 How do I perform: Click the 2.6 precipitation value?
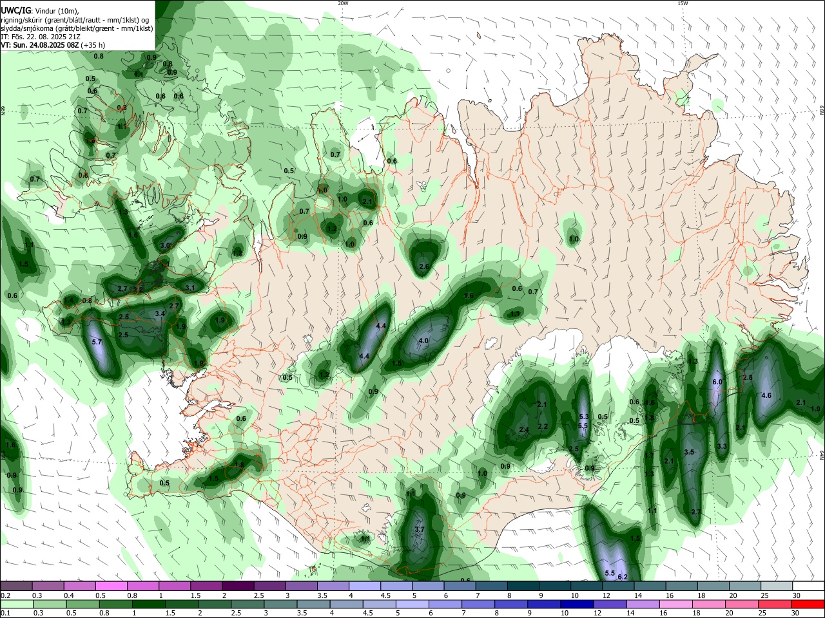(424, 267)
